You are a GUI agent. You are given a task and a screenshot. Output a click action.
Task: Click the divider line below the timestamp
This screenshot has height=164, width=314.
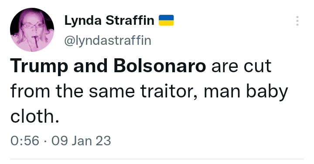coord(157,159)
